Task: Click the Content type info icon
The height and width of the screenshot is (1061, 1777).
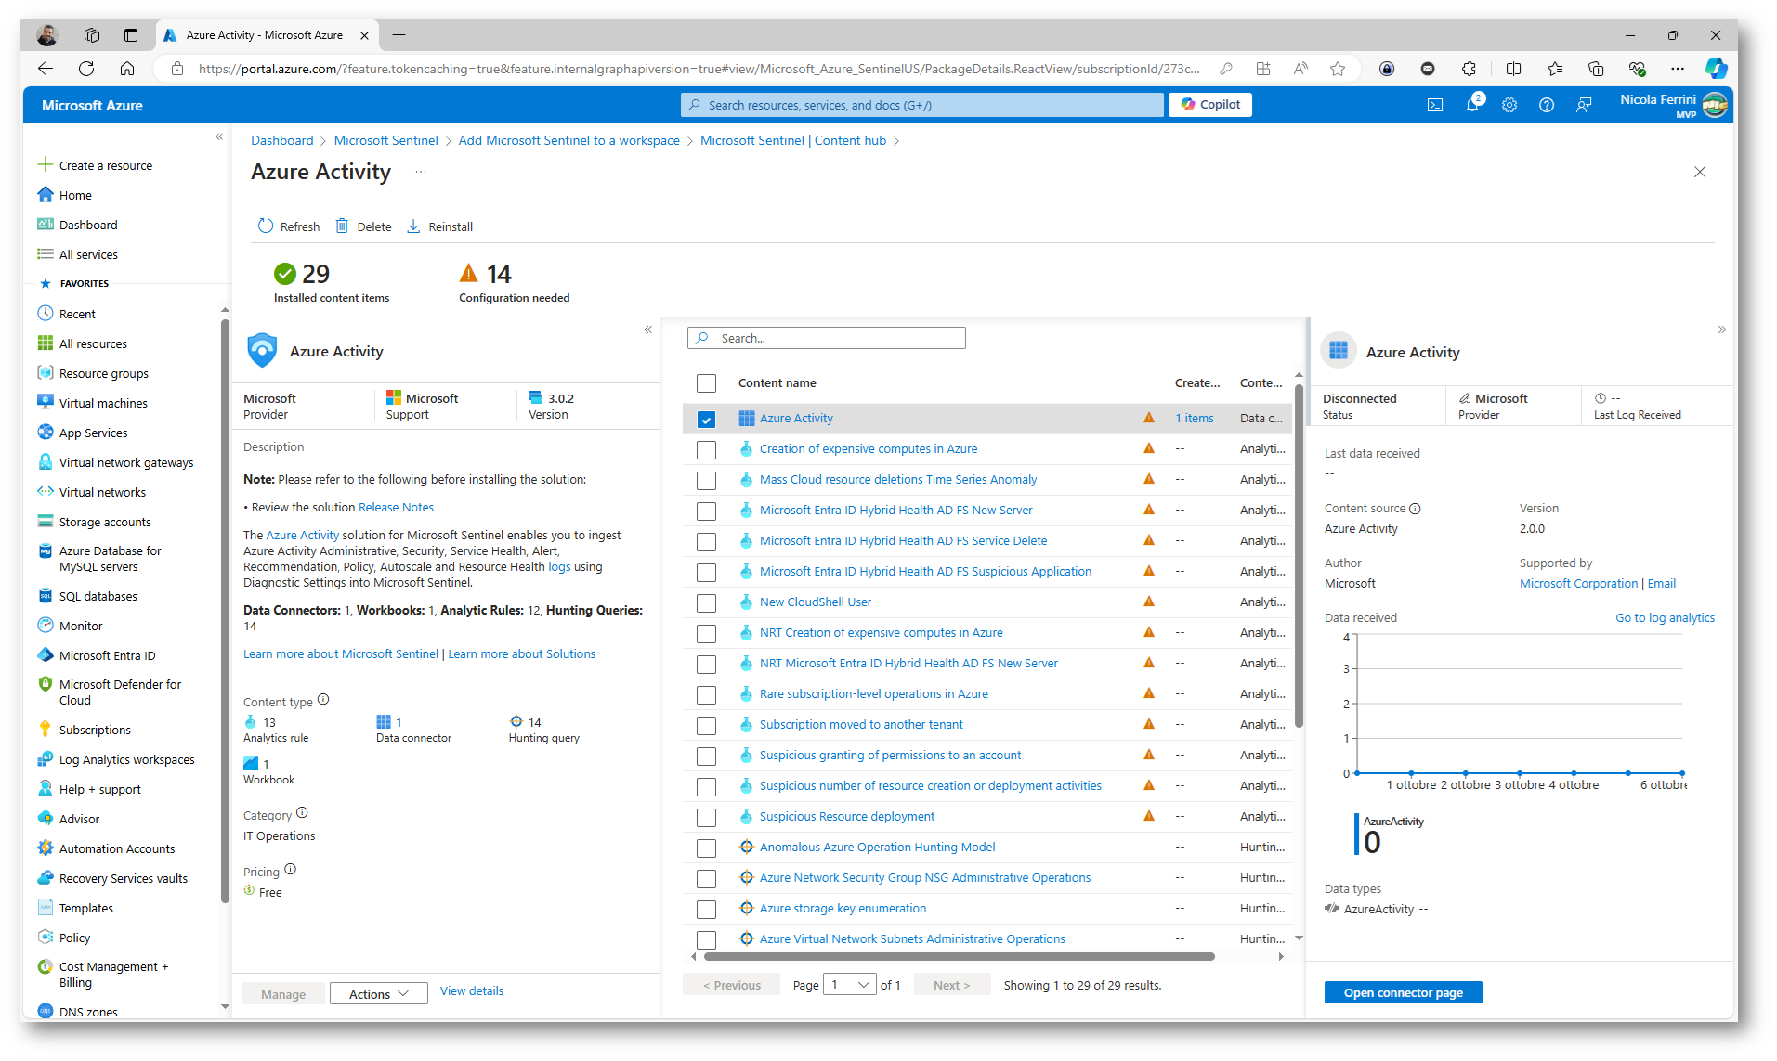Action: coord(323,700)
